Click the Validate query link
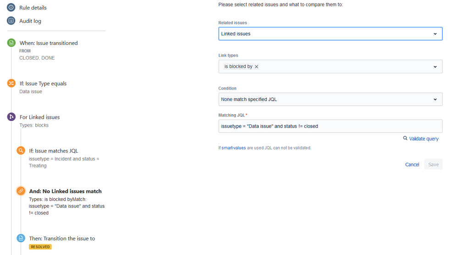The height and width of the screenshot is (255, 458). click(424, 139)
